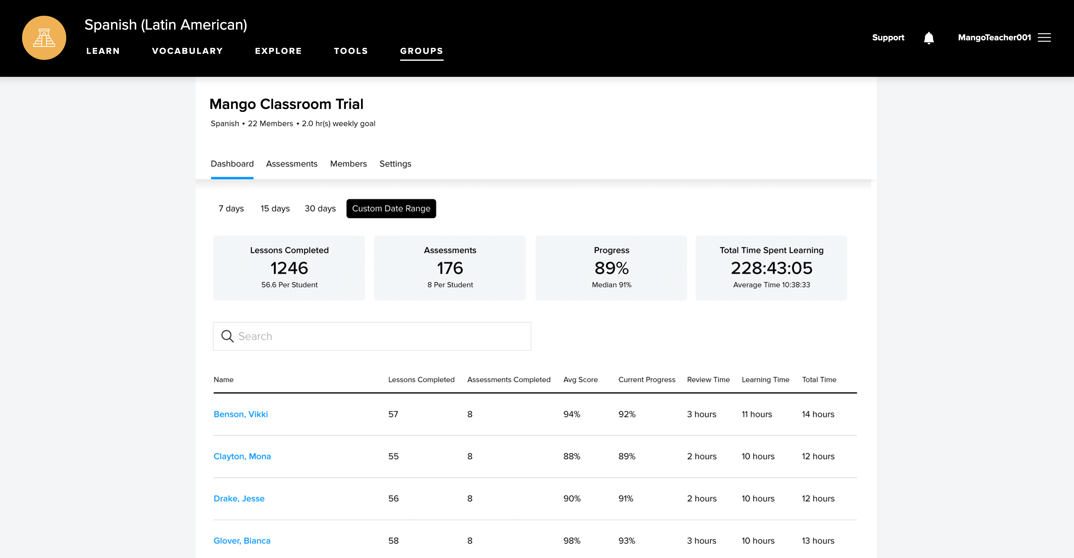Open student Benson, Vikki
1074x558 pixels.
[241, 414]
